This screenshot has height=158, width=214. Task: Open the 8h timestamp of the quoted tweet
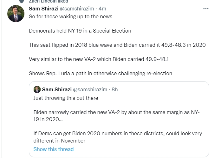[x=115, y=89]
